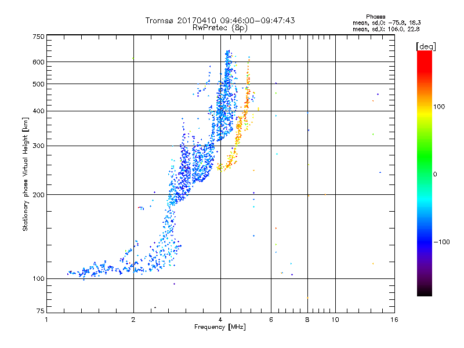464x348 pixels.
Task: Click y-axis tick label '75'
Action: 40,311
